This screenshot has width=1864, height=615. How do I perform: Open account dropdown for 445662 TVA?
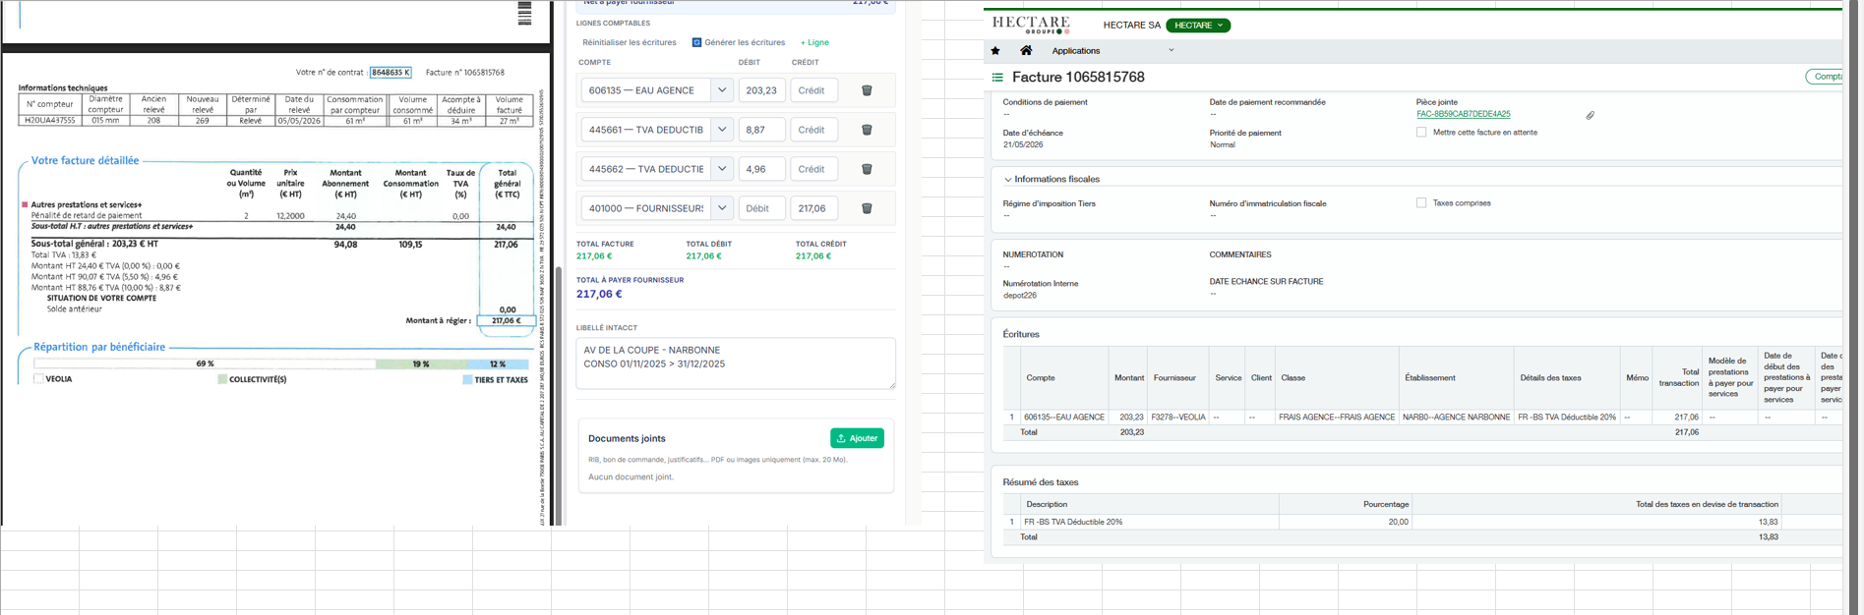722,169
